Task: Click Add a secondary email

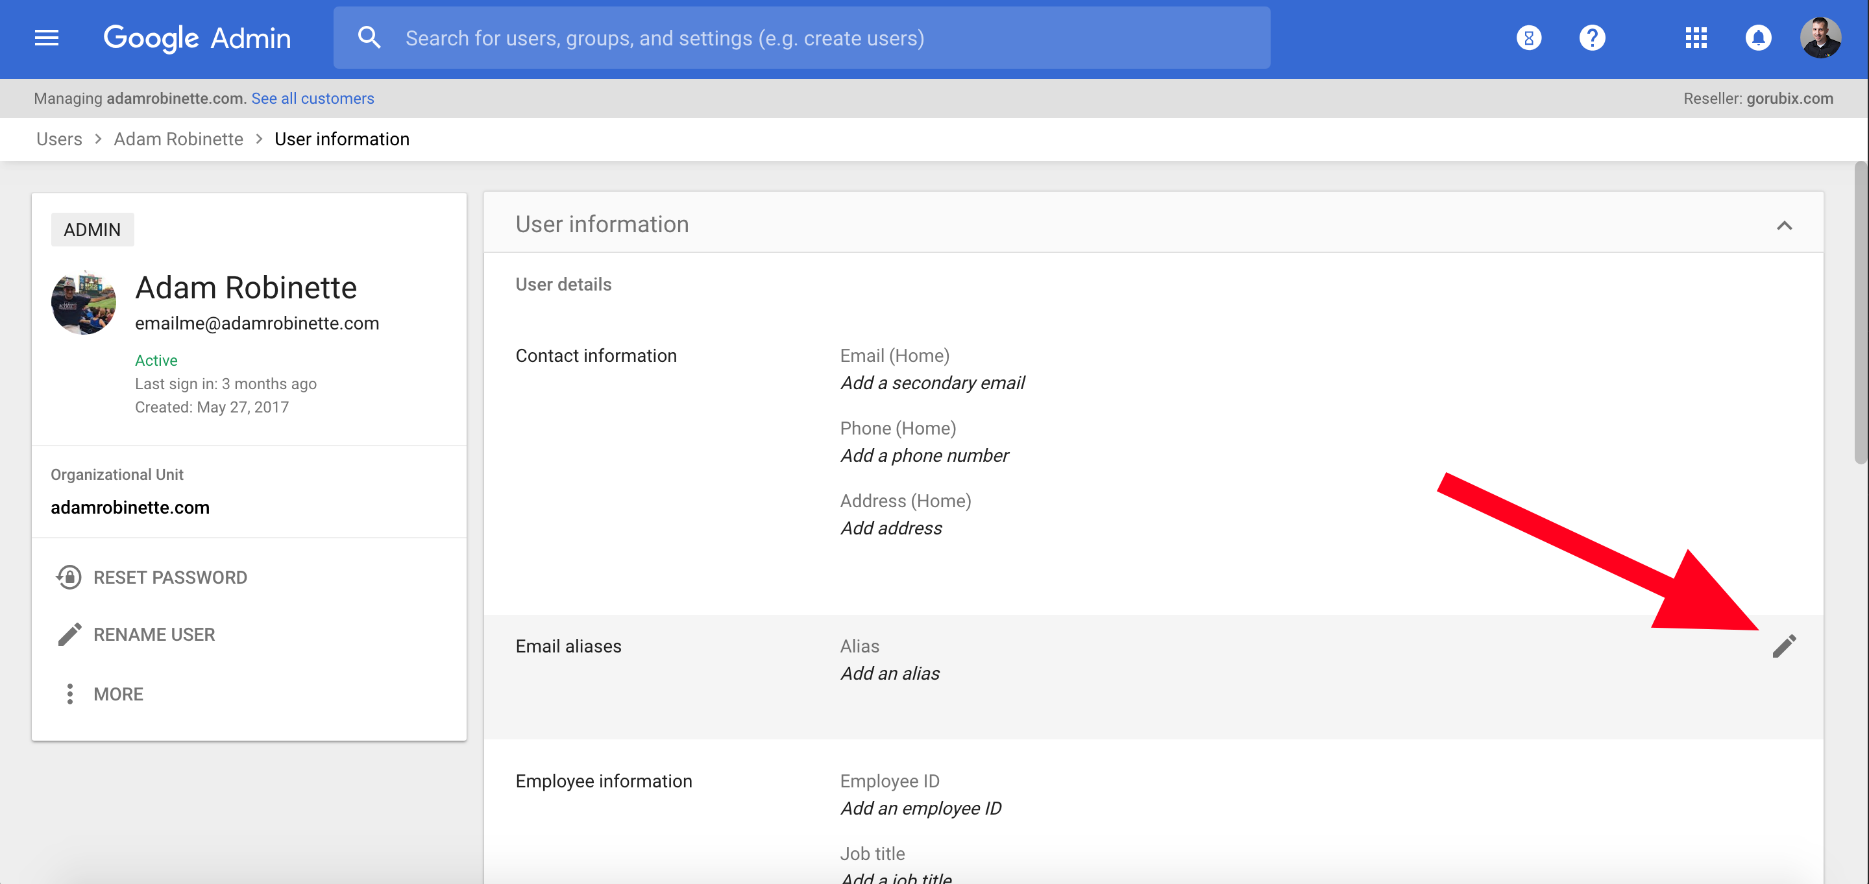Action: (x=933, y=383)
